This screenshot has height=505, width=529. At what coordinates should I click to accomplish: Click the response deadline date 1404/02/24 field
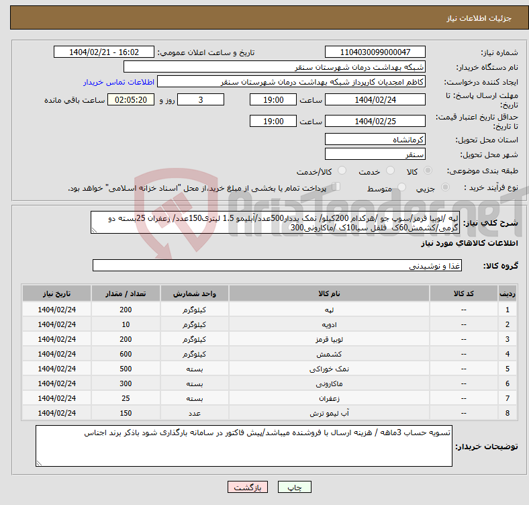pyautogui.click(x=375, y=99)
